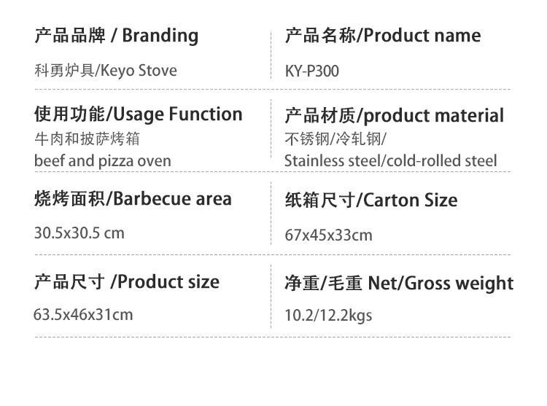Click the 'beef and pizza oven' text

coord(103,160)
